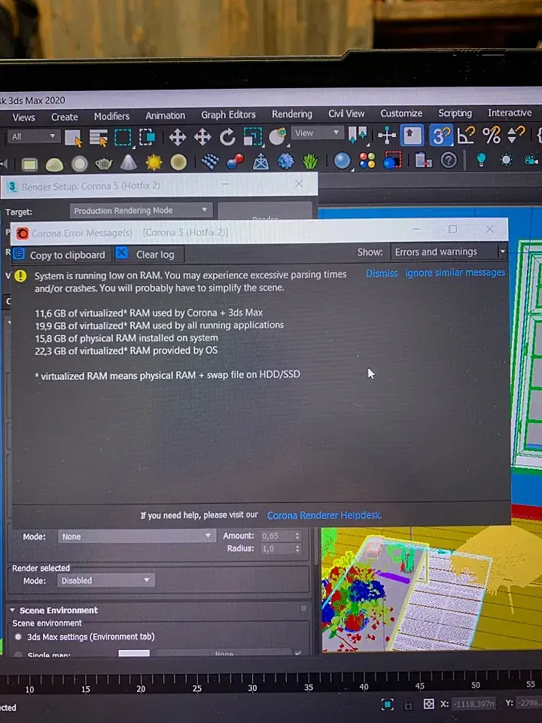Toggle the Keyboard Shortcut Override button
This screenshot has width=542, height=723.
(412, 136)
